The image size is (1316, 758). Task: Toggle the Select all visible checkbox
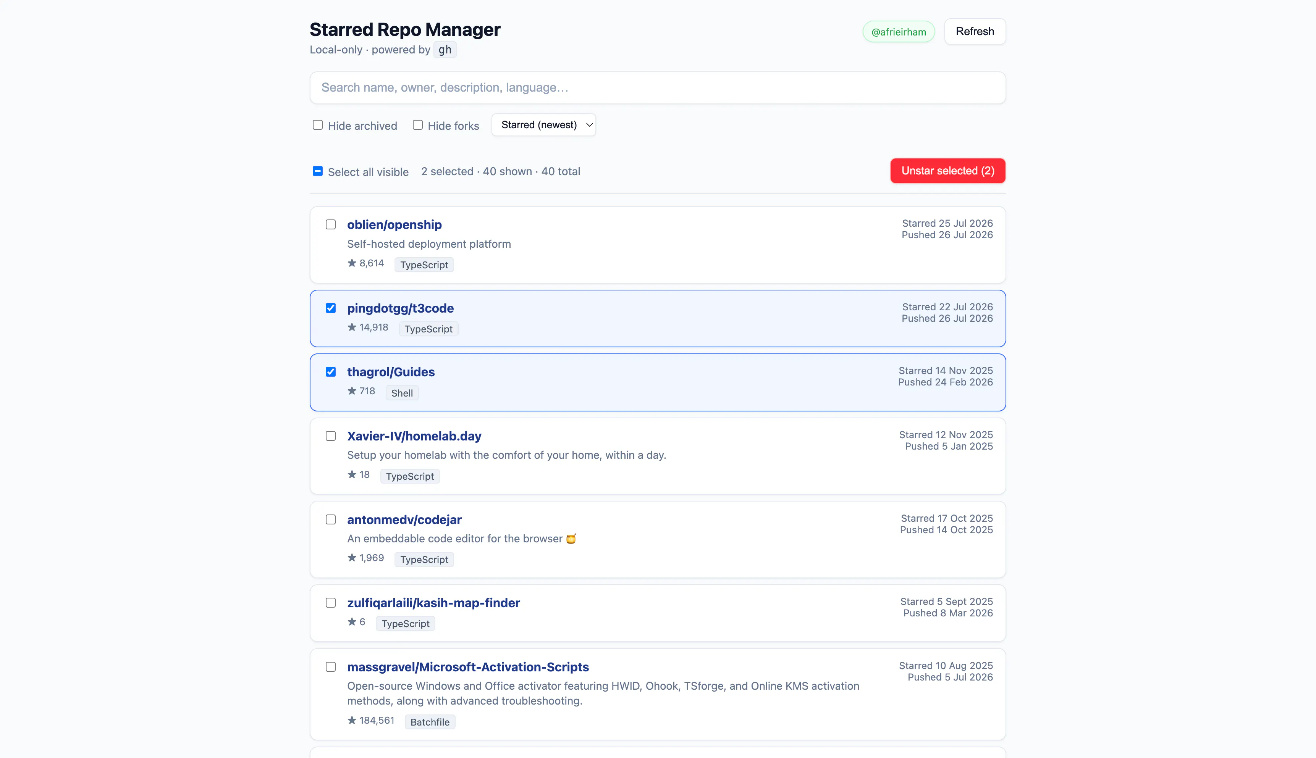[x=317, y=171]
